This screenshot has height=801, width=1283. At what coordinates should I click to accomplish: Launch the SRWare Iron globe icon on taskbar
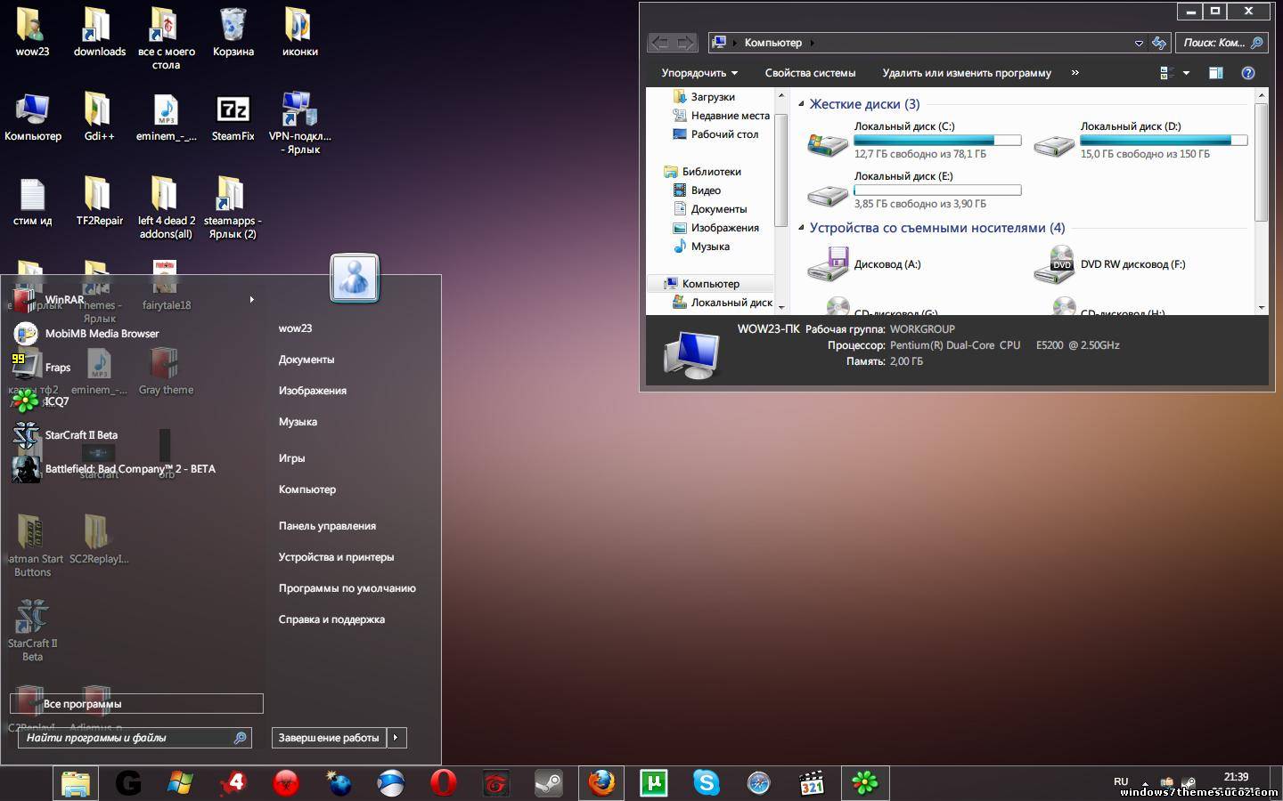[390, 783]
